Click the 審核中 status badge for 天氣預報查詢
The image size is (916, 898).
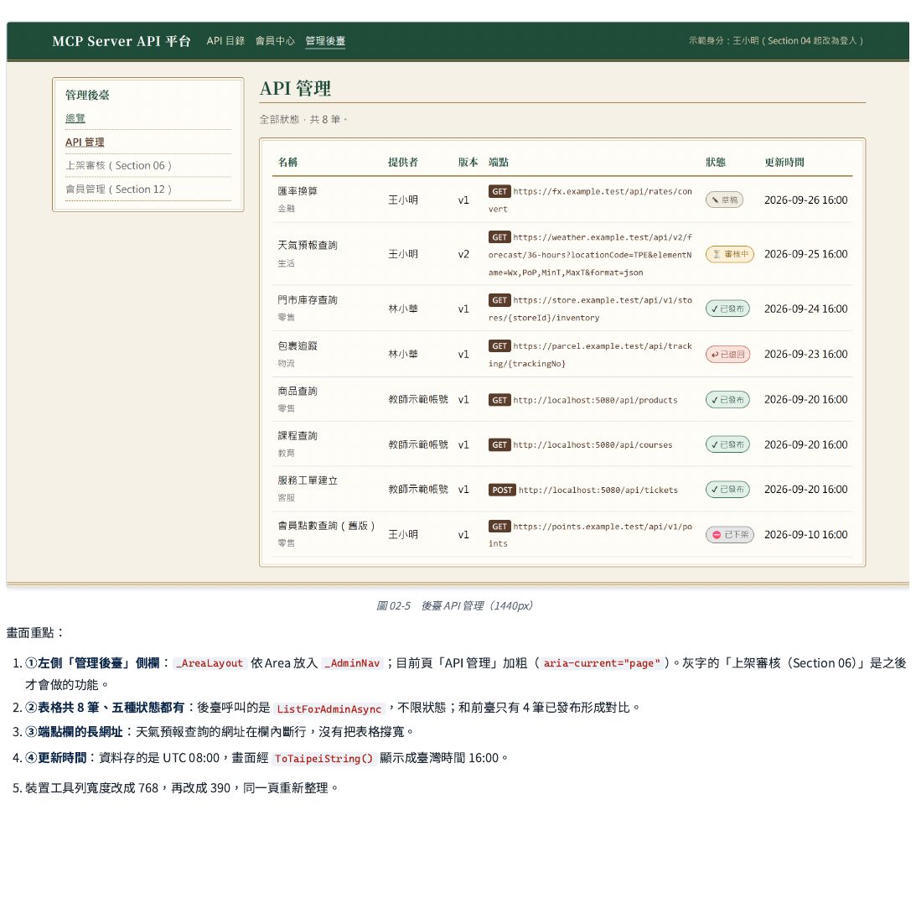coord(730,254)
